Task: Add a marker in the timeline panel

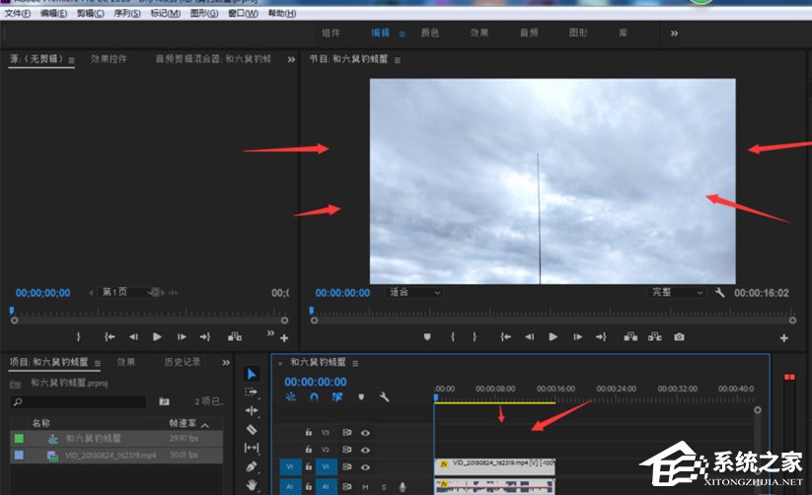Action: (361, 397)
